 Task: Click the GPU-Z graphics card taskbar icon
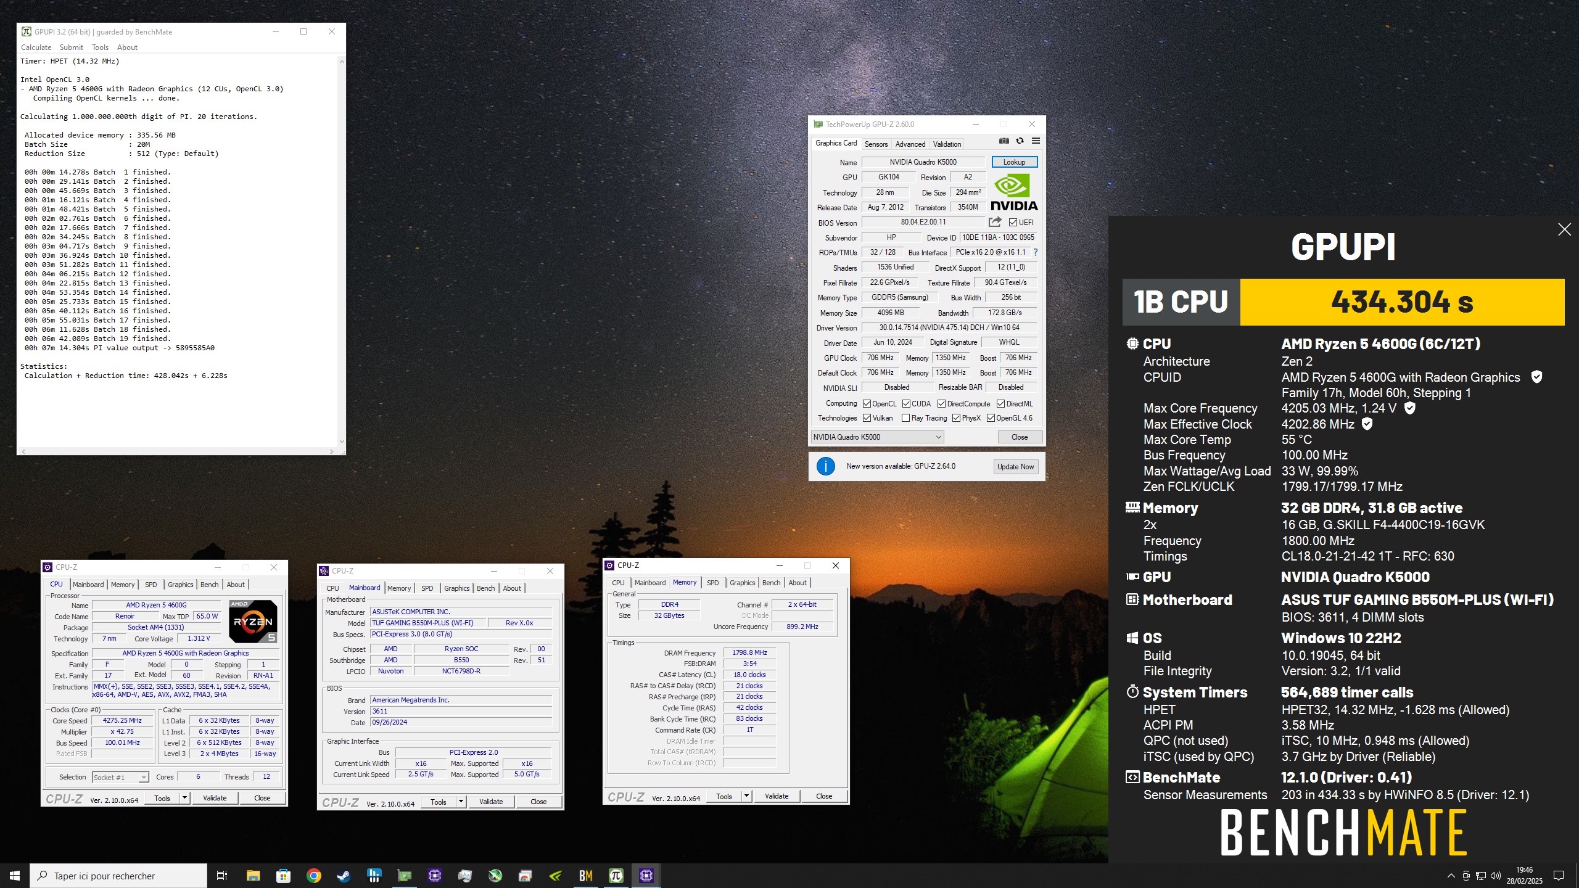click(405, 876)
